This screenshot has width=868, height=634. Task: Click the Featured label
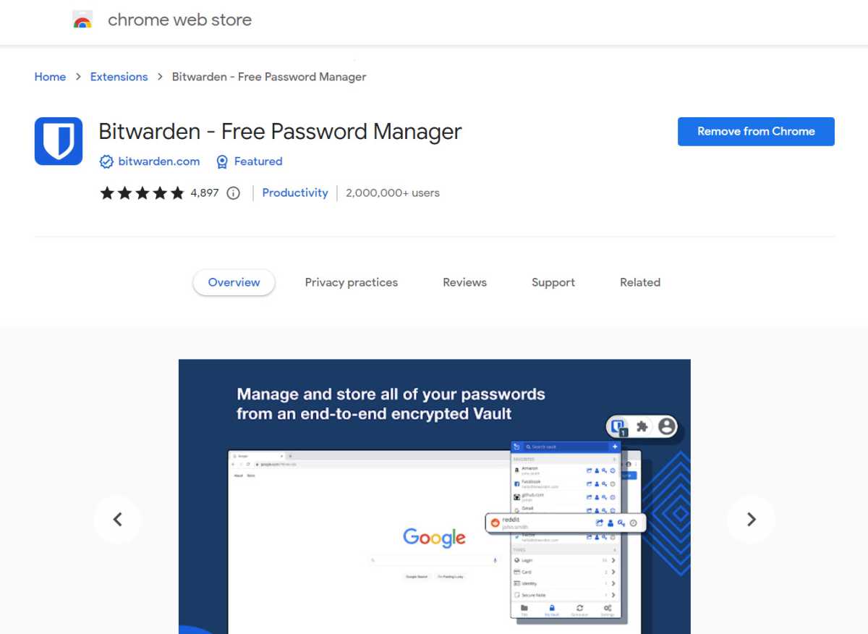click(x=258, y=161)
